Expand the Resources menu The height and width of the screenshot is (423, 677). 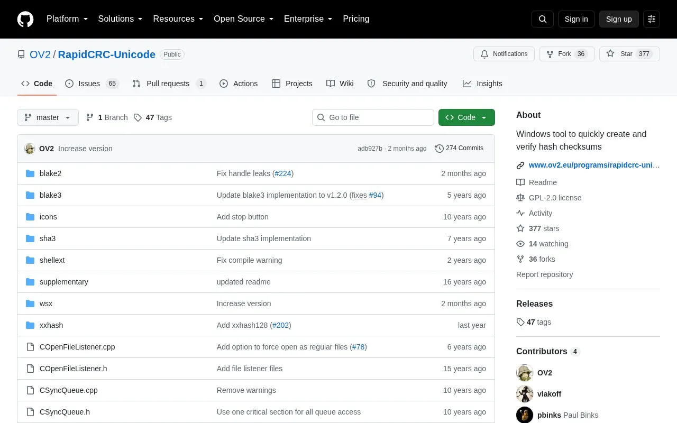pos(178,19)
